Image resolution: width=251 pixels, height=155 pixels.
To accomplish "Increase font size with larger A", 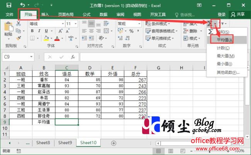I will tap(60, 31).
